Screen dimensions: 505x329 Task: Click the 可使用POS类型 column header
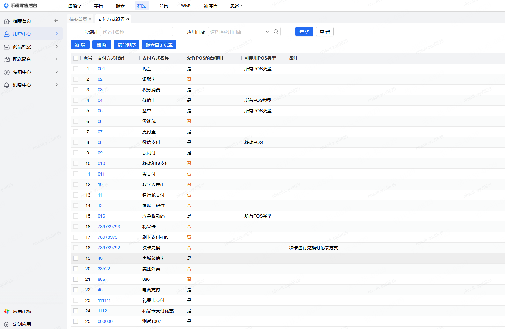(260, 58)
